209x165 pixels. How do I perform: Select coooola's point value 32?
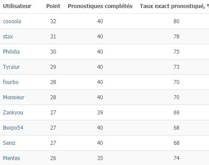(x=53, y=21)
